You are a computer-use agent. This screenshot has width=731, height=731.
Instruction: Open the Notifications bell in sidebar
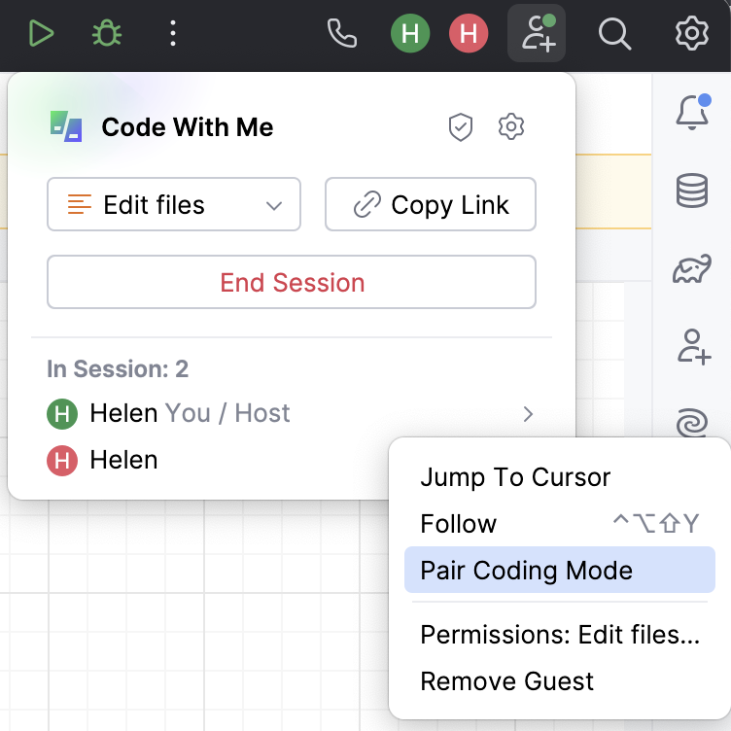click(692, 114)
